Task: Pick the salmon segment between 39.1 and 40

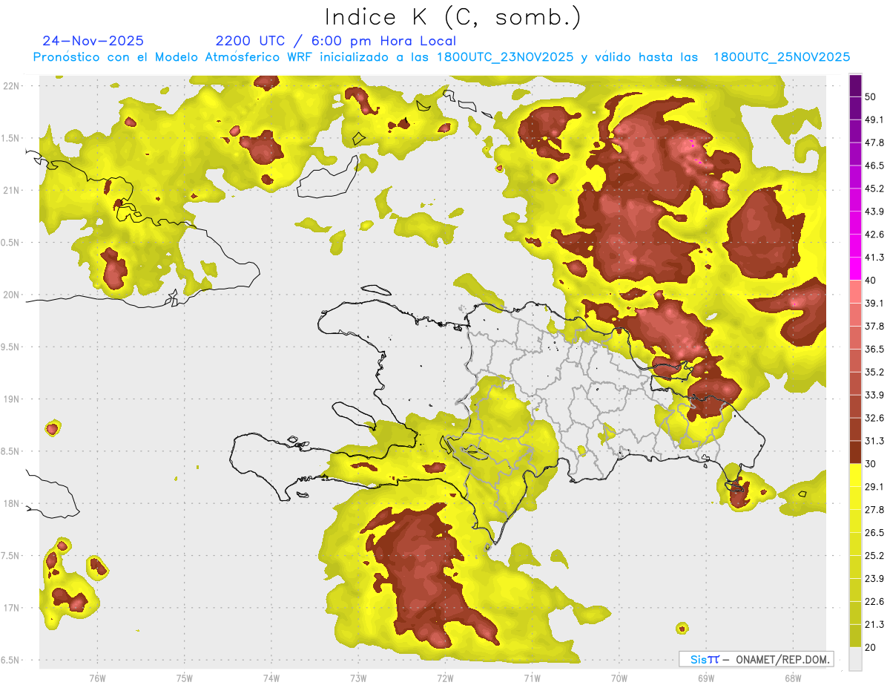Action: (x=855, y=292)
